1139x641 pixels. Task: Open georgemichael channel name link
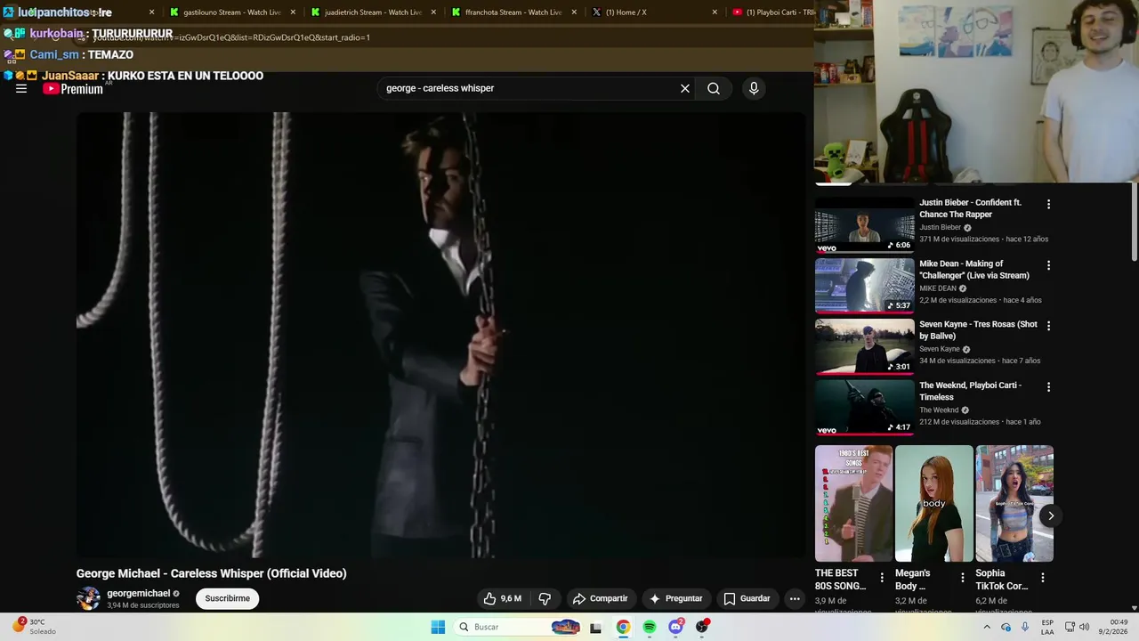click(138, 593)
